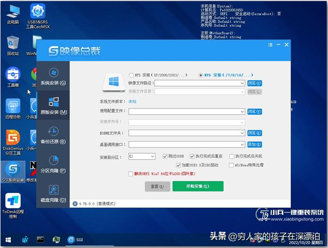Image resolution: width=328 pixels, height=248 pixels.
Task: Click the blue gear icon on the taskbar
Action: (x=25, y=240)
